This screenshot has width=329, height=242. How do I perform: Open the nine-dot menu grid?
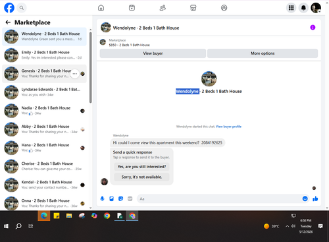(291, 8)
